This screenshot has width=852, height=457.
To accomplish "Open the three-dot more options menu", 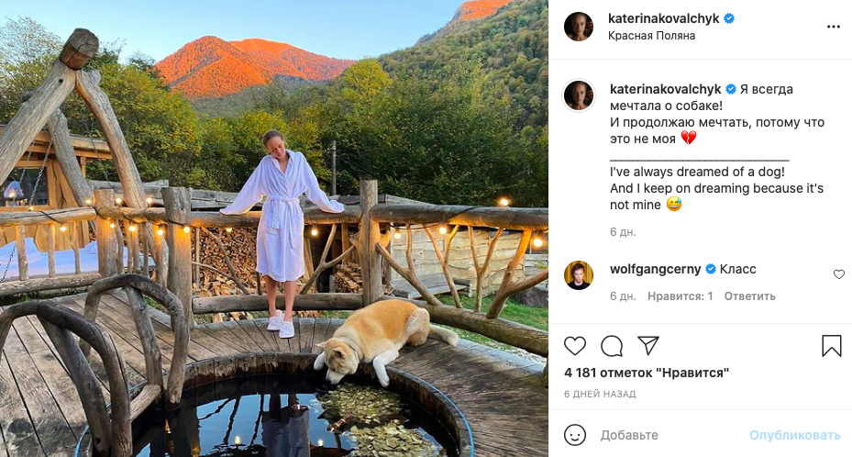I will coord(833,27).
